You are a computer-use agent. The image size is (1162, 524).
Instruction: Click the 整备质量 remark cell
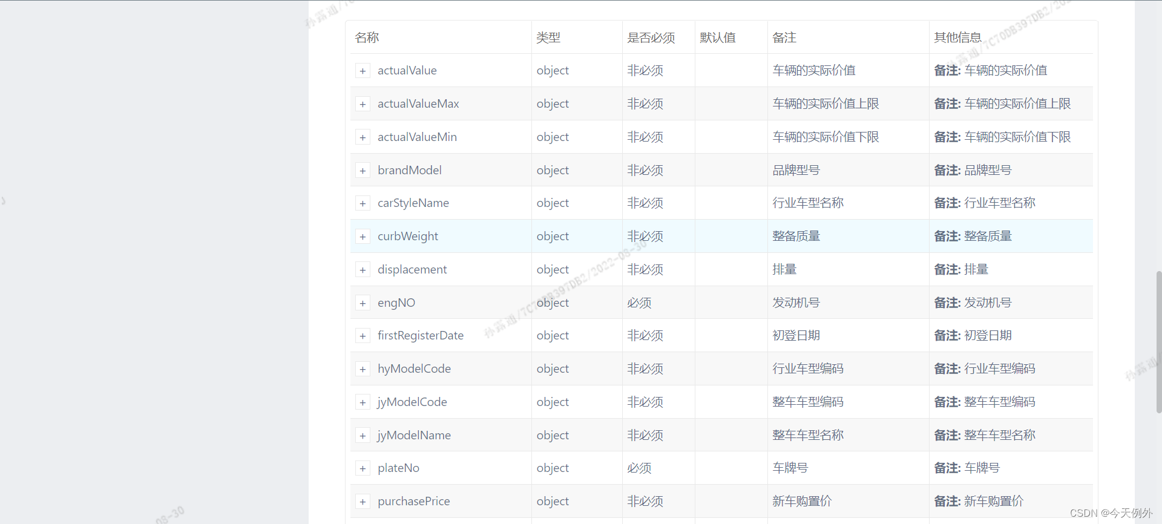point(796,236)
